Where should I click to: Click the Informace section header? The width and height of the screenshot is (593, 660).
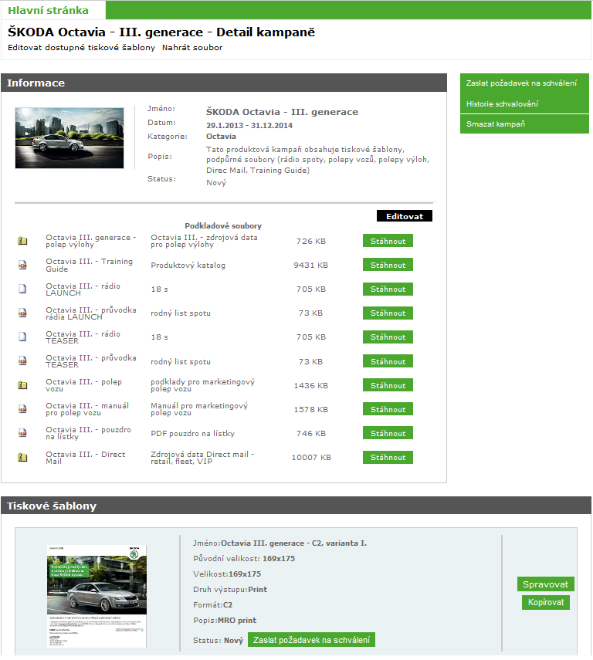[x=224, y=83]
